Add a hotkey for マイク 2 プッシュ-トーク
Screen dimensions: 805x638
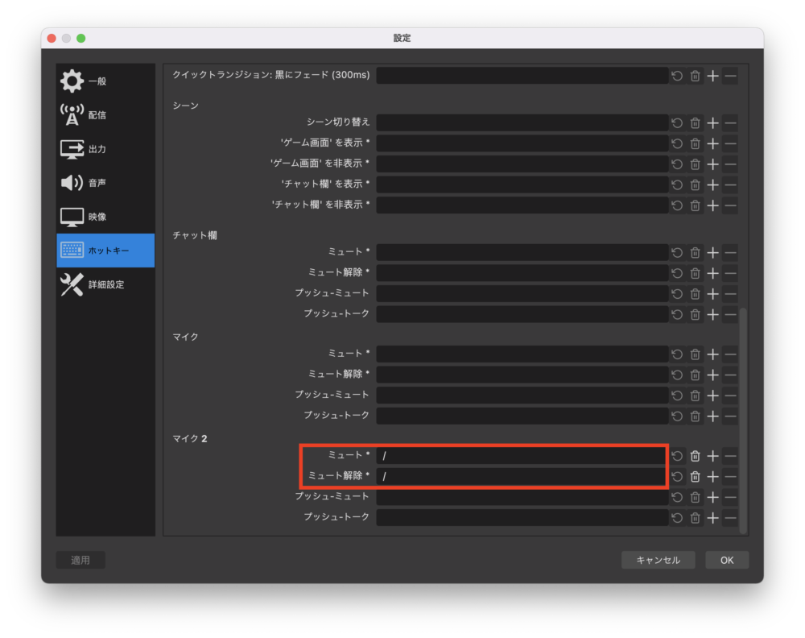click(x=712, y=518)
